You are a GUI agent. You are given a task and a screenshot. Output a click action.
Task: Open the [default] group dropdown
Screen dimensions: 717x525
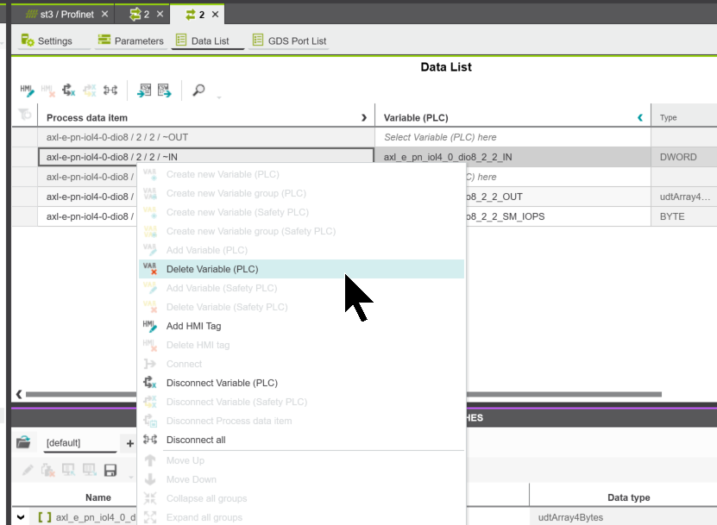point(80,443)
